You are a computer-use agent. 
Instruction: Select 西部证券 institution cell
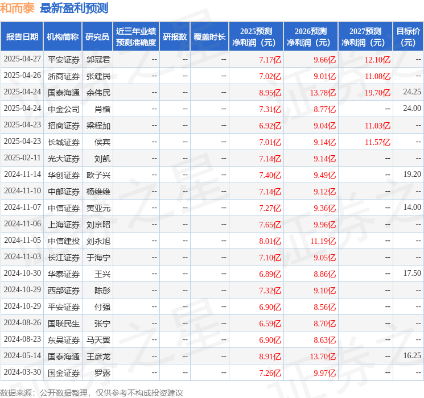point(64,291)
